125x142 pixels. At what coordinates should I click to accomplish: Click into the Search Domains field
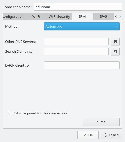point(76,51)
